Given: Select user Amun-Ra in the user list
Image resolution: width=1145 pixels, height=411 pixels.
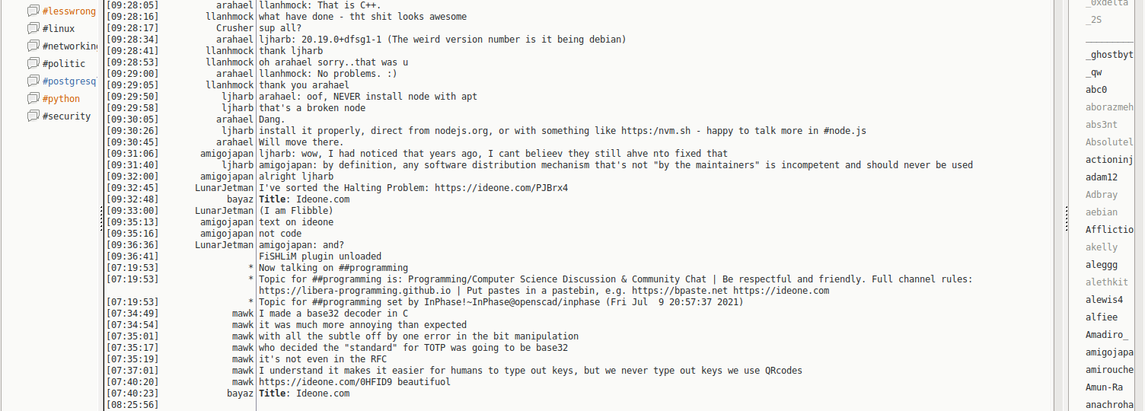Looking at the screenshot, I should click(x=1104, y=387).
